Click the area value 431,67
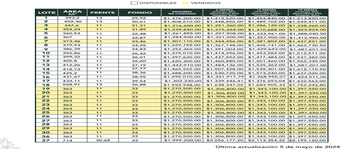 [x=72, y=77]
